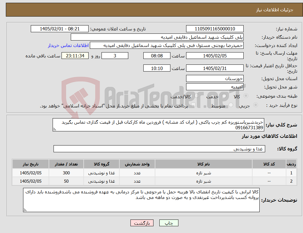
Task: Click the quantity 300 cell
Action: tap(66, 173)
